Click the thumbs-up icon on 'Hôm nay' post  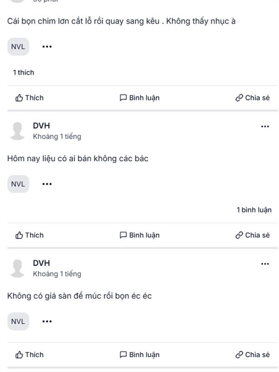[20, 235]
